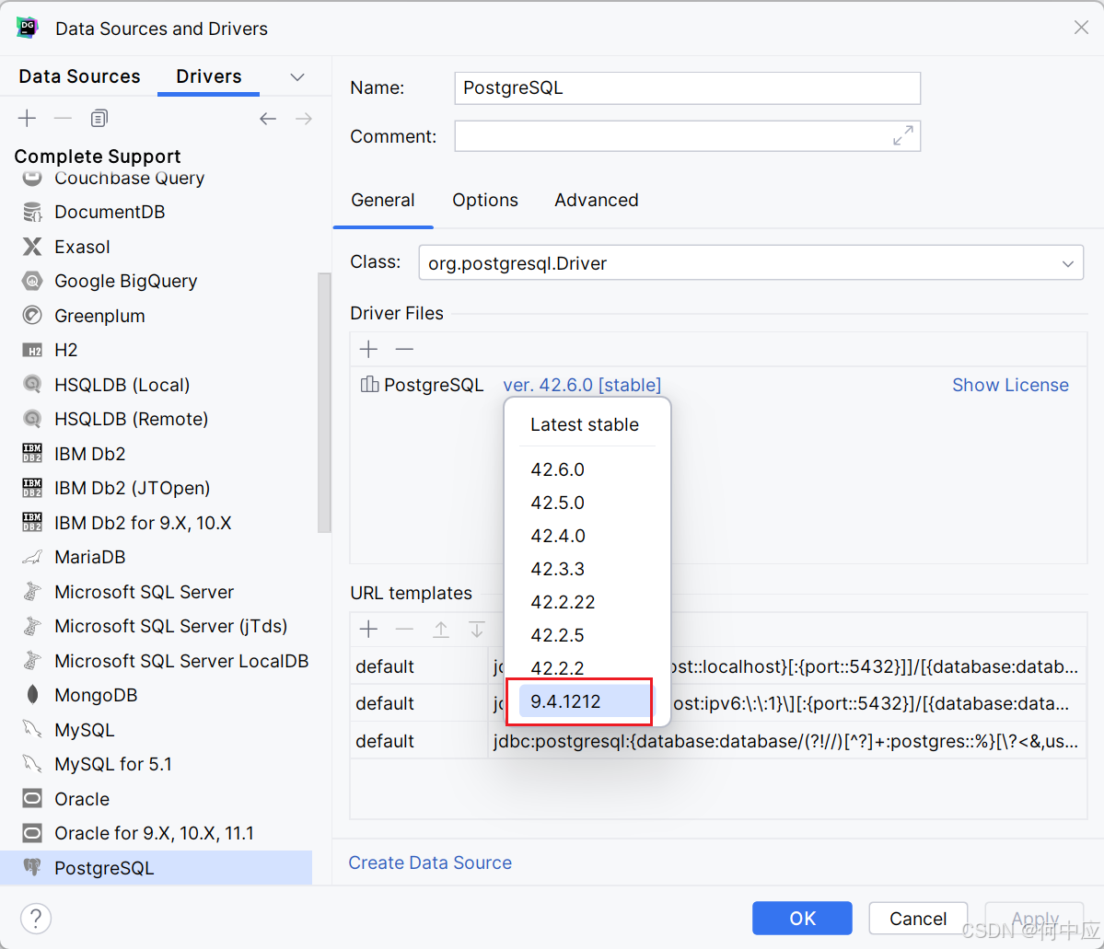Switch to the Drivers tab
The width and height of the screenshot is (1104, 949).
(x=208, y=76)
